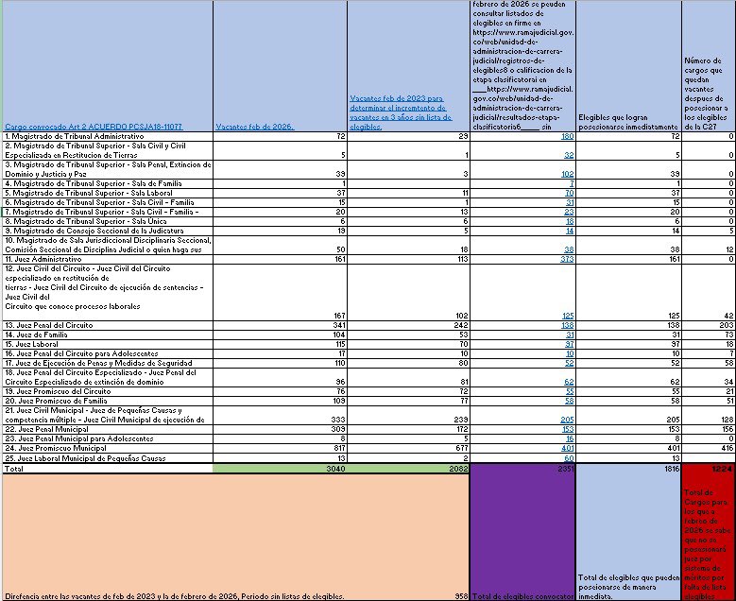Screen dimensions: 736x601
Task: Open the 55 elegibles link for Juez Promiscuo del Circuito
Action: (x=570, y=391)
